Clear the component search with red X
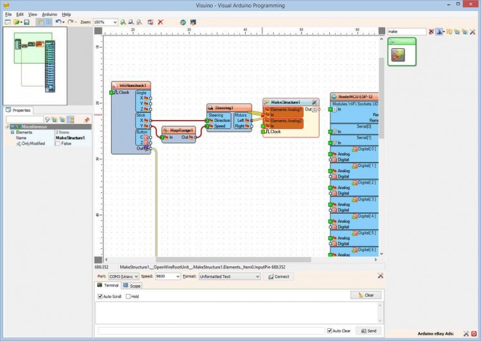Image resolution: width=481 pixels, height=341 pixels. [x=431, y=31]
